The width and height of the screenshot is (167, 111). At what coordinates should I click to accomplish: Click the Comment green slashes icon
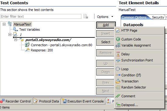pos(118,96)
